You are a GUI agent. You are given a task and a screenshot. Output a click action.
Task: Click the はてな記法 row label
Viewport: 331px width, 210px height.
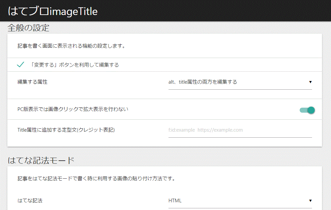[30, 200]
